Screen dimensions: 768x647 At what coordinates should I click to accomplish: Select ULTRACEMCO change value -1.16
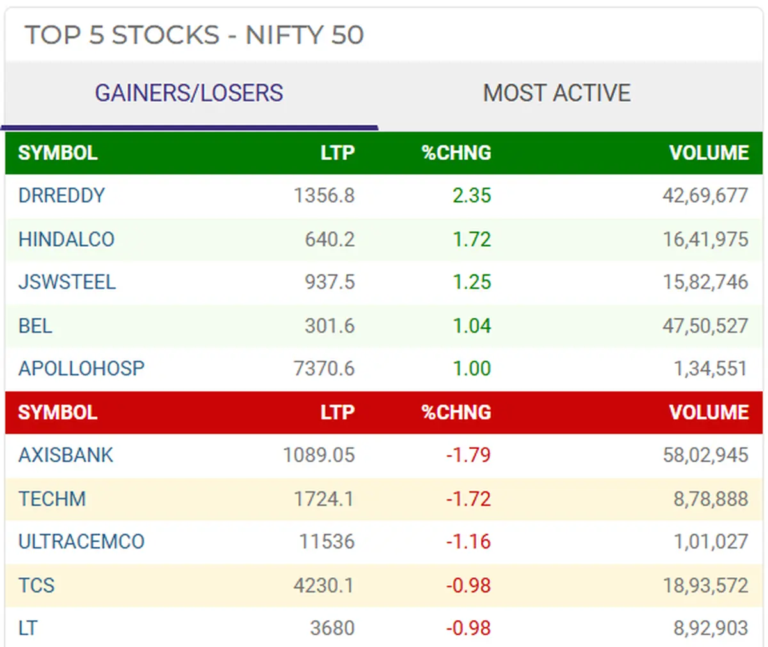point(469,542)
